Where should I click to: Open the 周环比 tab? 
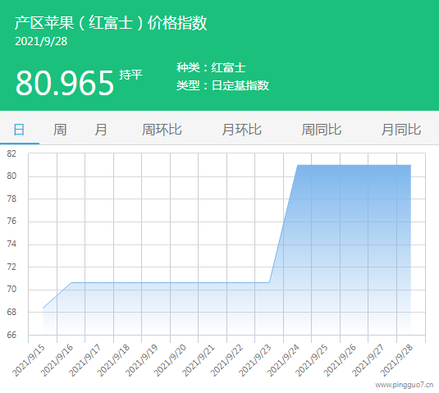click(162, 130)
